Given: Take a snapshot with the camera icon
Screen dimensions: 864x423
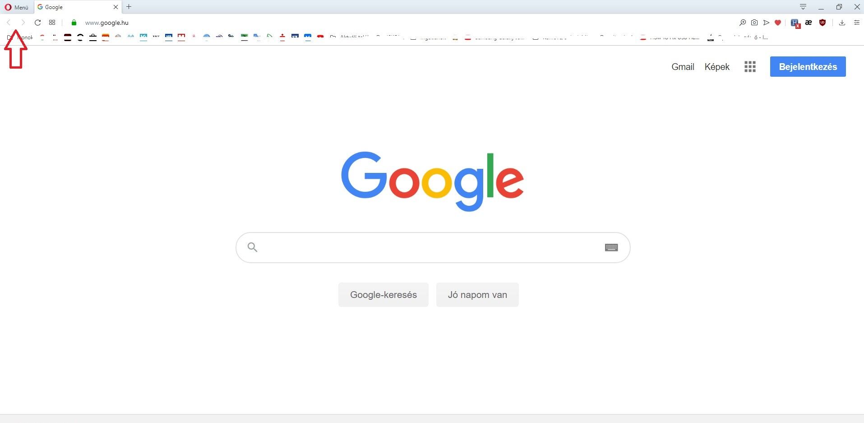Looking at the screenshot, I should pyautogui.click(x=754, y=23).
